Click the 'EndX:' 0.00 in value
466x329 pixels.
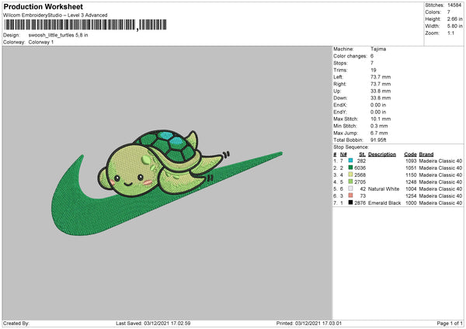(x=378, y=105)
